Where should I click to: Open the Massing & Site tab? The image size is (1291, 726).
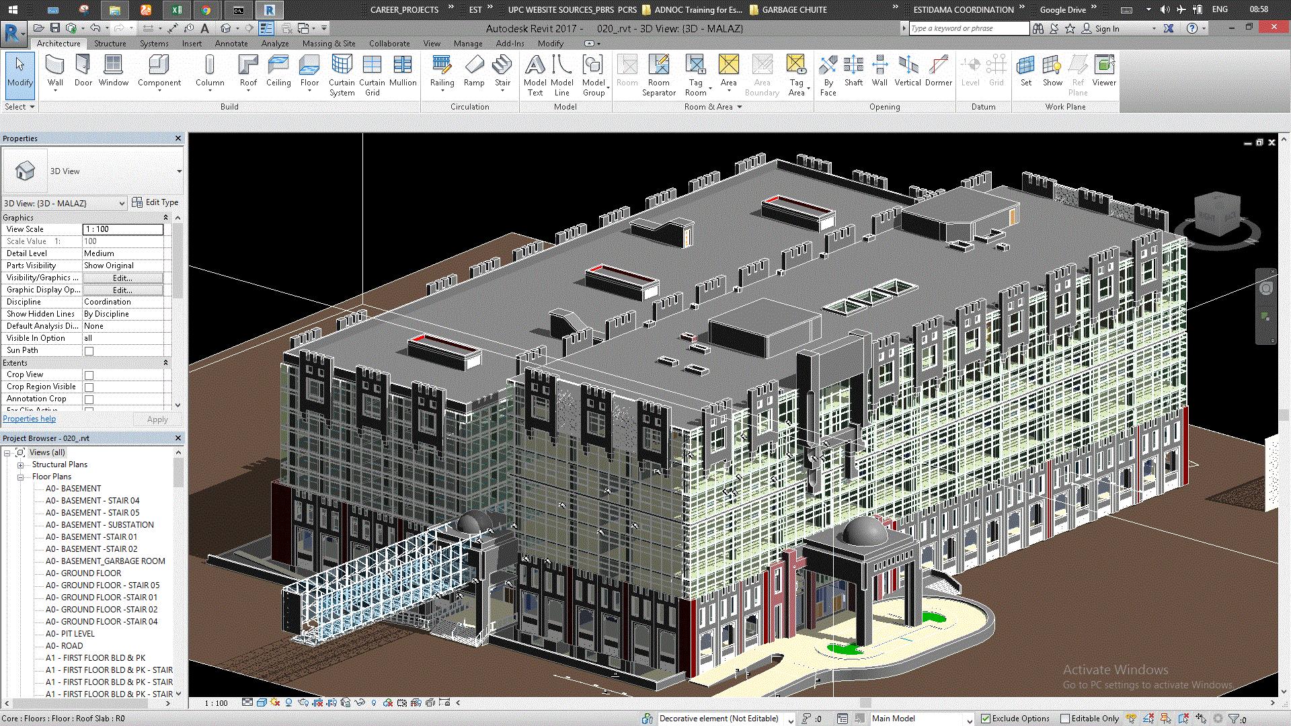coord(328,44)
